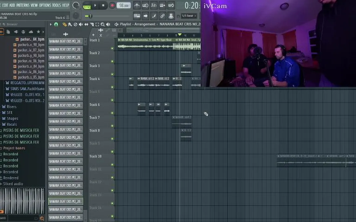
Task: Toggle Track 7 mute green light
Action: (x=112, y=126)
